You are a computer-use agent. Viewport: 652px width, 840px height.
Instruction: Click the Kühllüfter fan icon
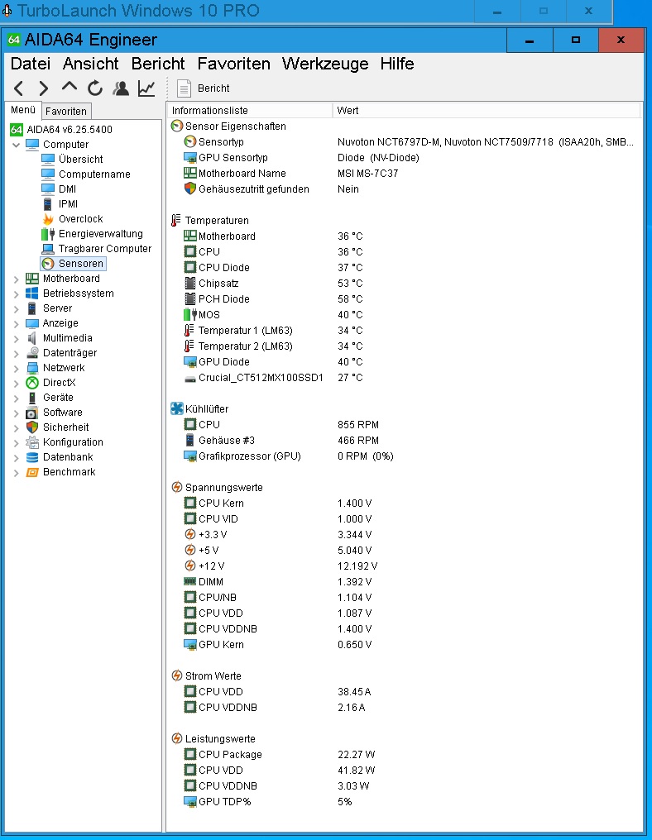pyautogui.click(x=177, y=408)
